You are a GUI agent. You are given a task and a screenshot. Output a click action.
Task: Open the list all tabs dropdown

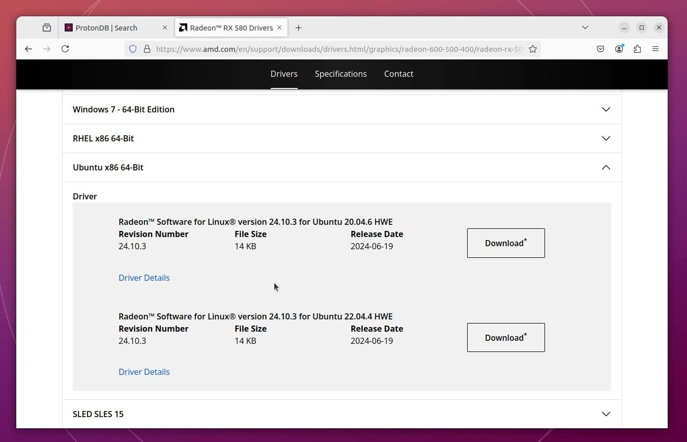585,27
